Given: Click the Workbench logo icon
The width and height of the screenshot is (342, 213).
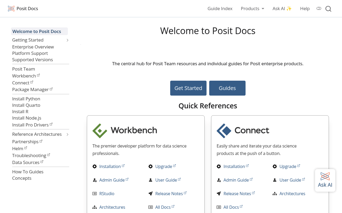Looking at the screenshot, I should pyautogui.click(x=100, y=131).
